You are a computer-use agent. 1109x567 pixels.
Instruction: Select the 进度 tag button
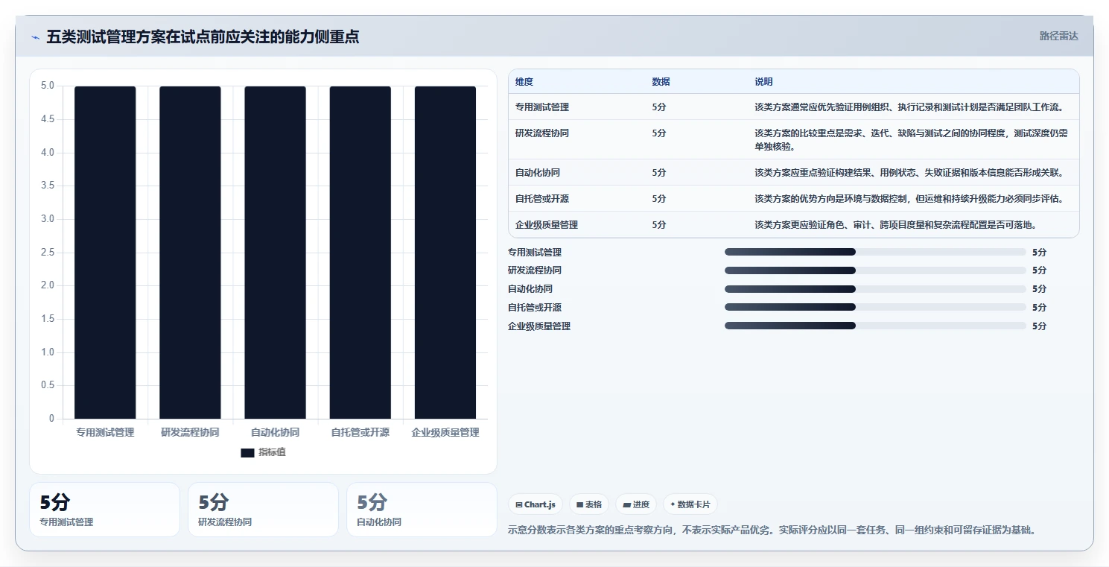[636, 504]
